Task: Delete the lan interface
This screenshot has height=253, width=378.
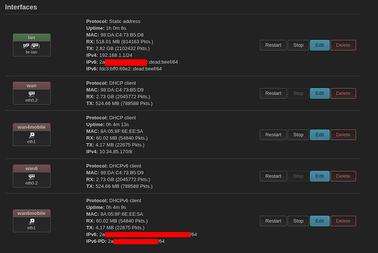Action: point(343,45)
